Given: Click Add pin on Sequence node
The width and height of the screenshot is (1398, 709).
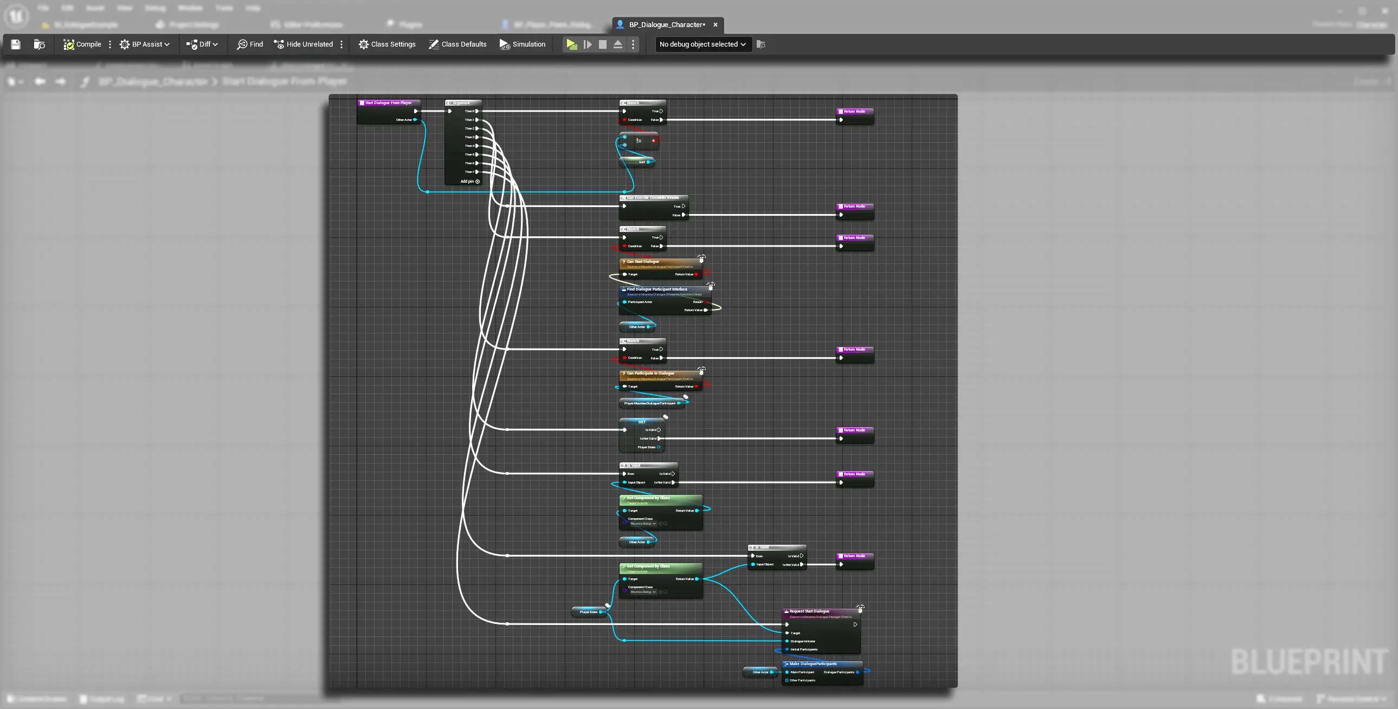Looking at the screenshot, I should pyautogui.click(x=470, y=182).
